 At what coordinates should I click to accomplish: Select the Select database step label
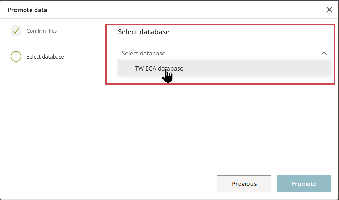(45, 57)
